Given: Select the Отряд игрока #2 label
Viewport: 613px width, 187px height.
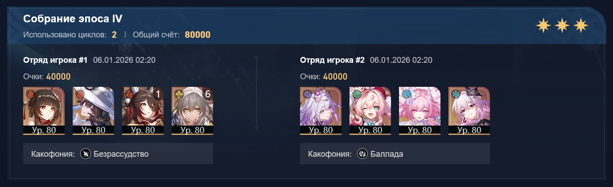Looking at the screenshot, I should 333,60.
